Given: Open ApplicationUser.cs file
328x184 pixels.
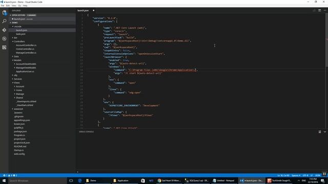Looking at the screenshot, I should point(25,72).
